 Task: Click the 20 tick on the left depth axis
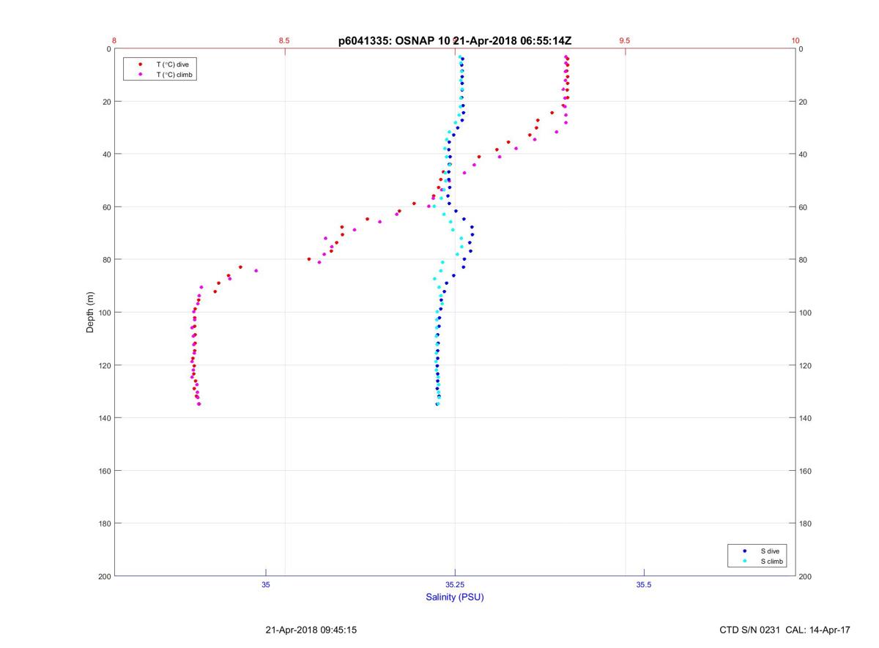[x=106, y=102]
